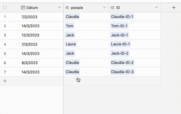
Task: Click the Laura tag in people column
Action: click(x=71, y=44)
